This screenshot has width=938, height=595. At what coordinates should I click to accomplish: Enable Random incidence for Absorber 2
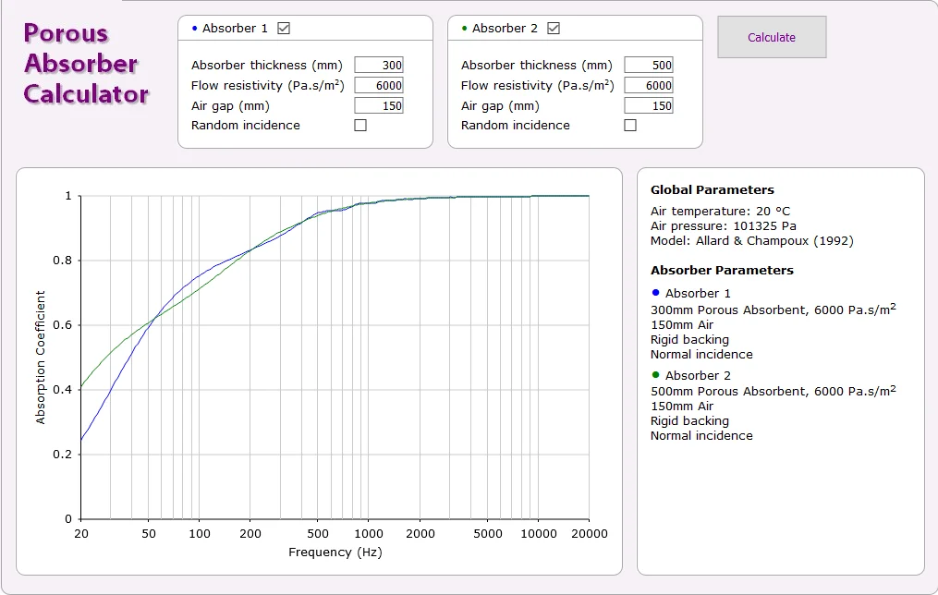tap(630, 125)
